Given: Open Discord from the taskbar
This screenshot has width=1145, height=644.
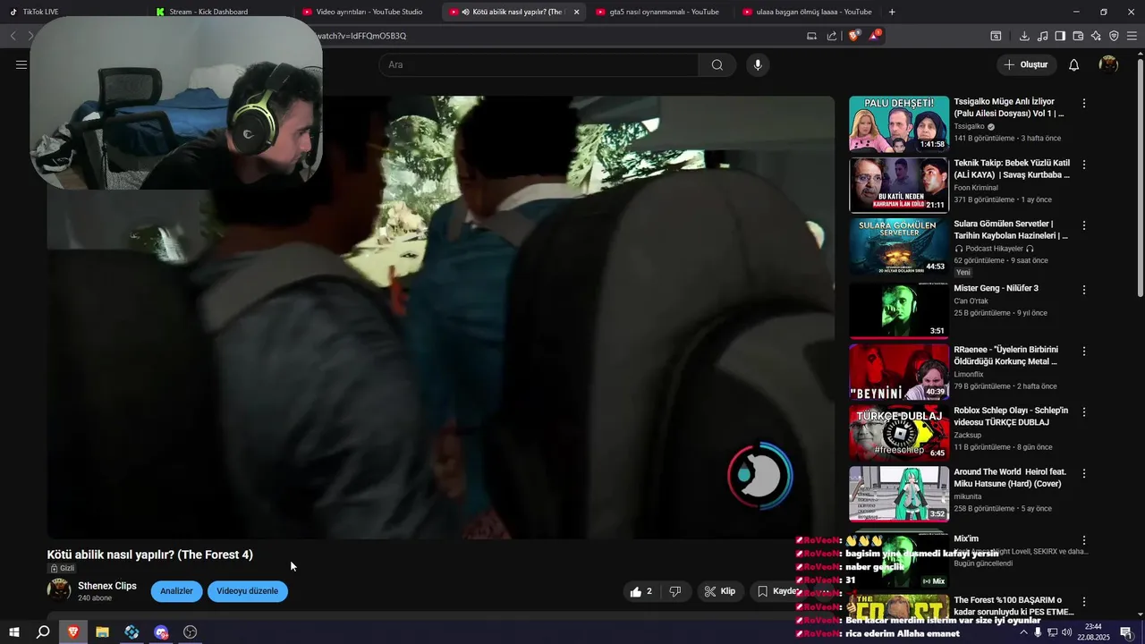Looking at the screenshot, I should [161, 632].
